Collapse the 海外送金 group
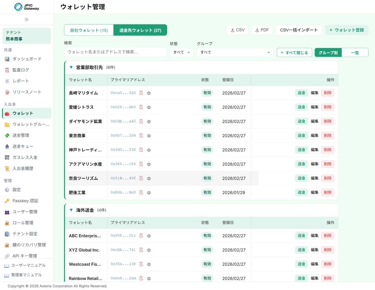Image resolution: width=375 pixels, height=290 pixels. [x=71, y=210]
